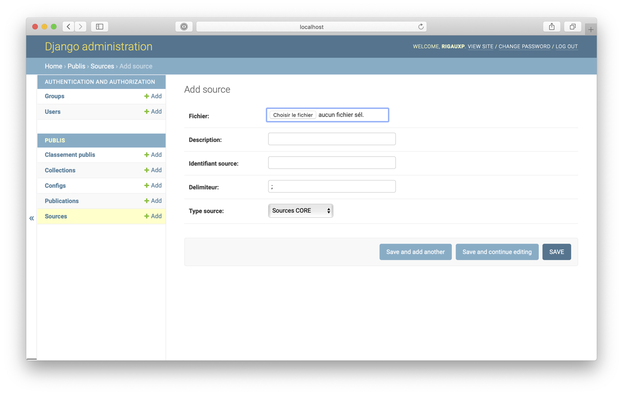Open the Safari share icon
The image size is (623, 395).
click(552, 27)
